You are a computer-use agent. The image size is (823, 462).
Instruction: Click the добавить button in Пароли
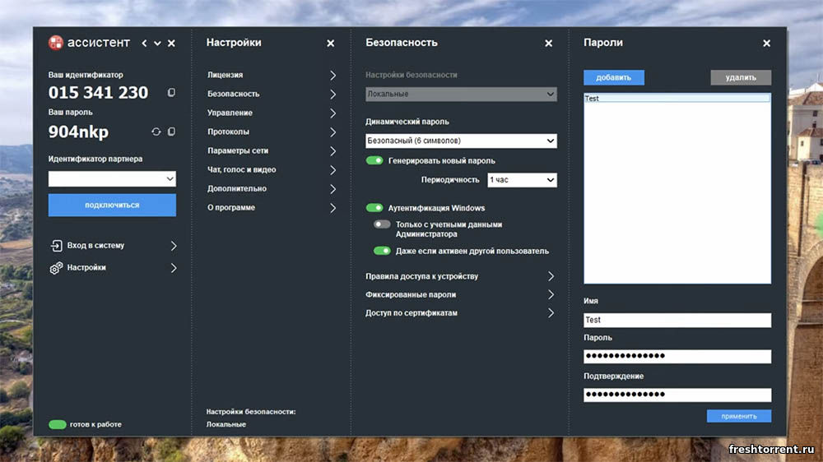pos(614,78)
